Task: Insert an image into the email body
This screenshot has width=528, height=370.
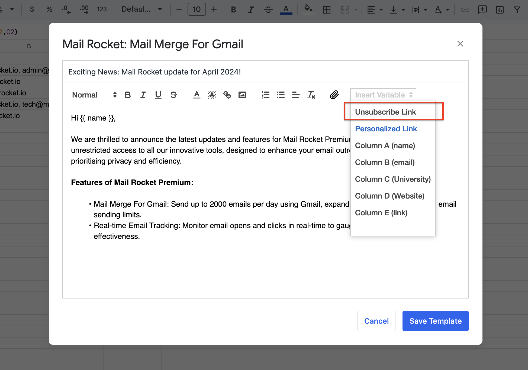Action: pyautogui.click(x=242, y=95)
